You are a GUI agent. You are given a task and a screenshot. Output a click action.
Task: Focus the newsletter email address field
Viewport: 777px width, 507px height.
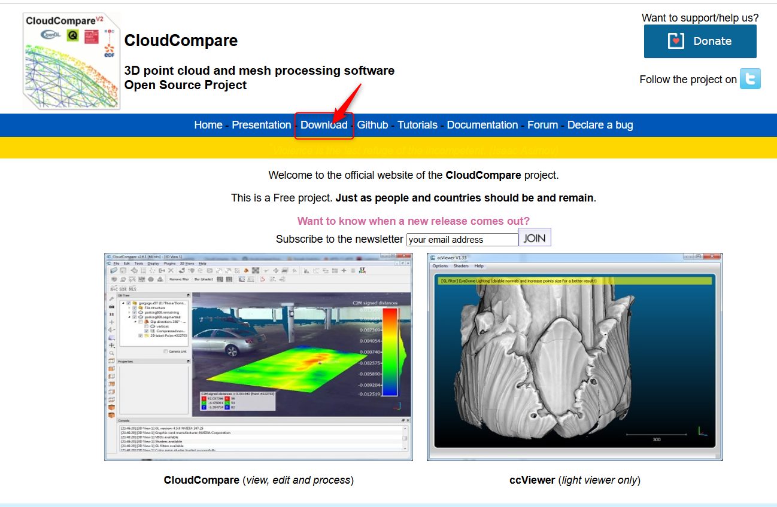pos(462,240)
